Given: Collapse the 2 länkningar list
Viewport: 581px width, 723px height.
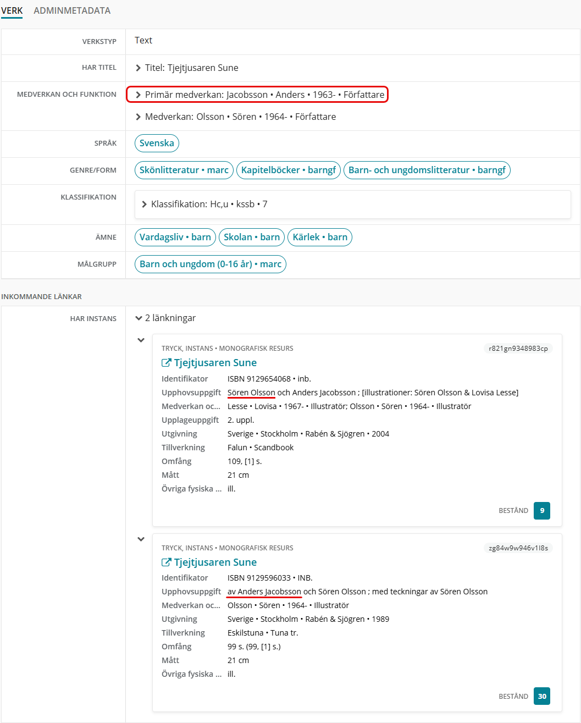Looking at the screenshot, I should pyautogui.click(x=139, y=318).
